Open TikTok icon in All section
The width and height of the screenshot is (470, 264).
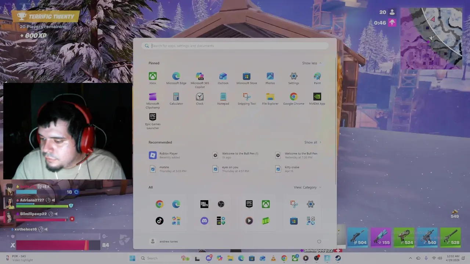159,221
